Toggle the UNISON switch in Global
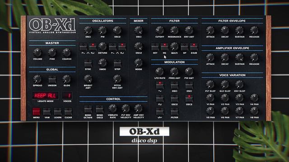The width and height of the screenshot is (289, 162). click(52, 79)
